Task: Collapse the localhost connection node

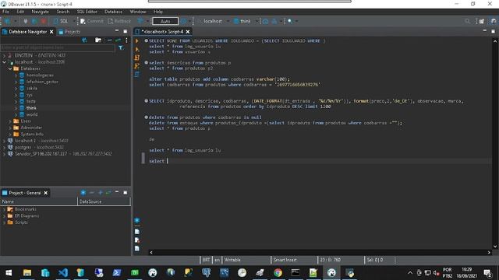Action: 4,62
